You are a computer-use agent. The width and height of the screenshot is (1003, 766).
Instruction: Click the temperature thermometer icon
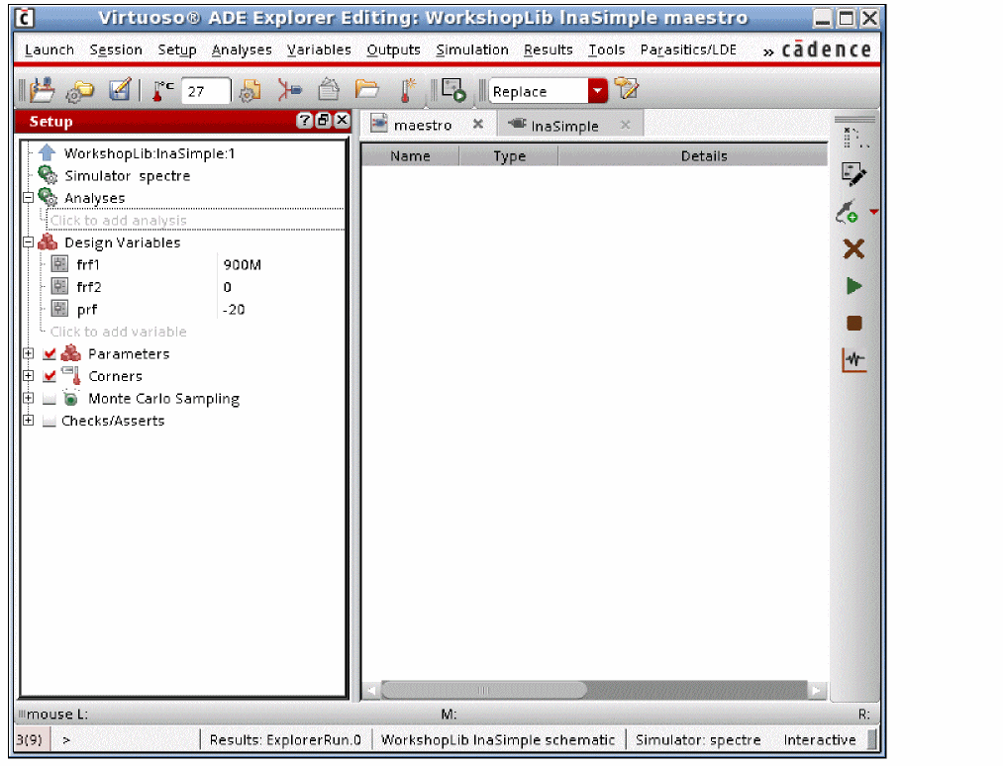pos(161,91)
